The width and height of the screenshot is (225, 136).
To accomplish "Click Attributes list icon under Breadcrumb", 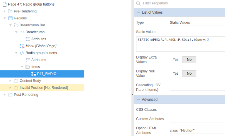I will pos(28,39).
